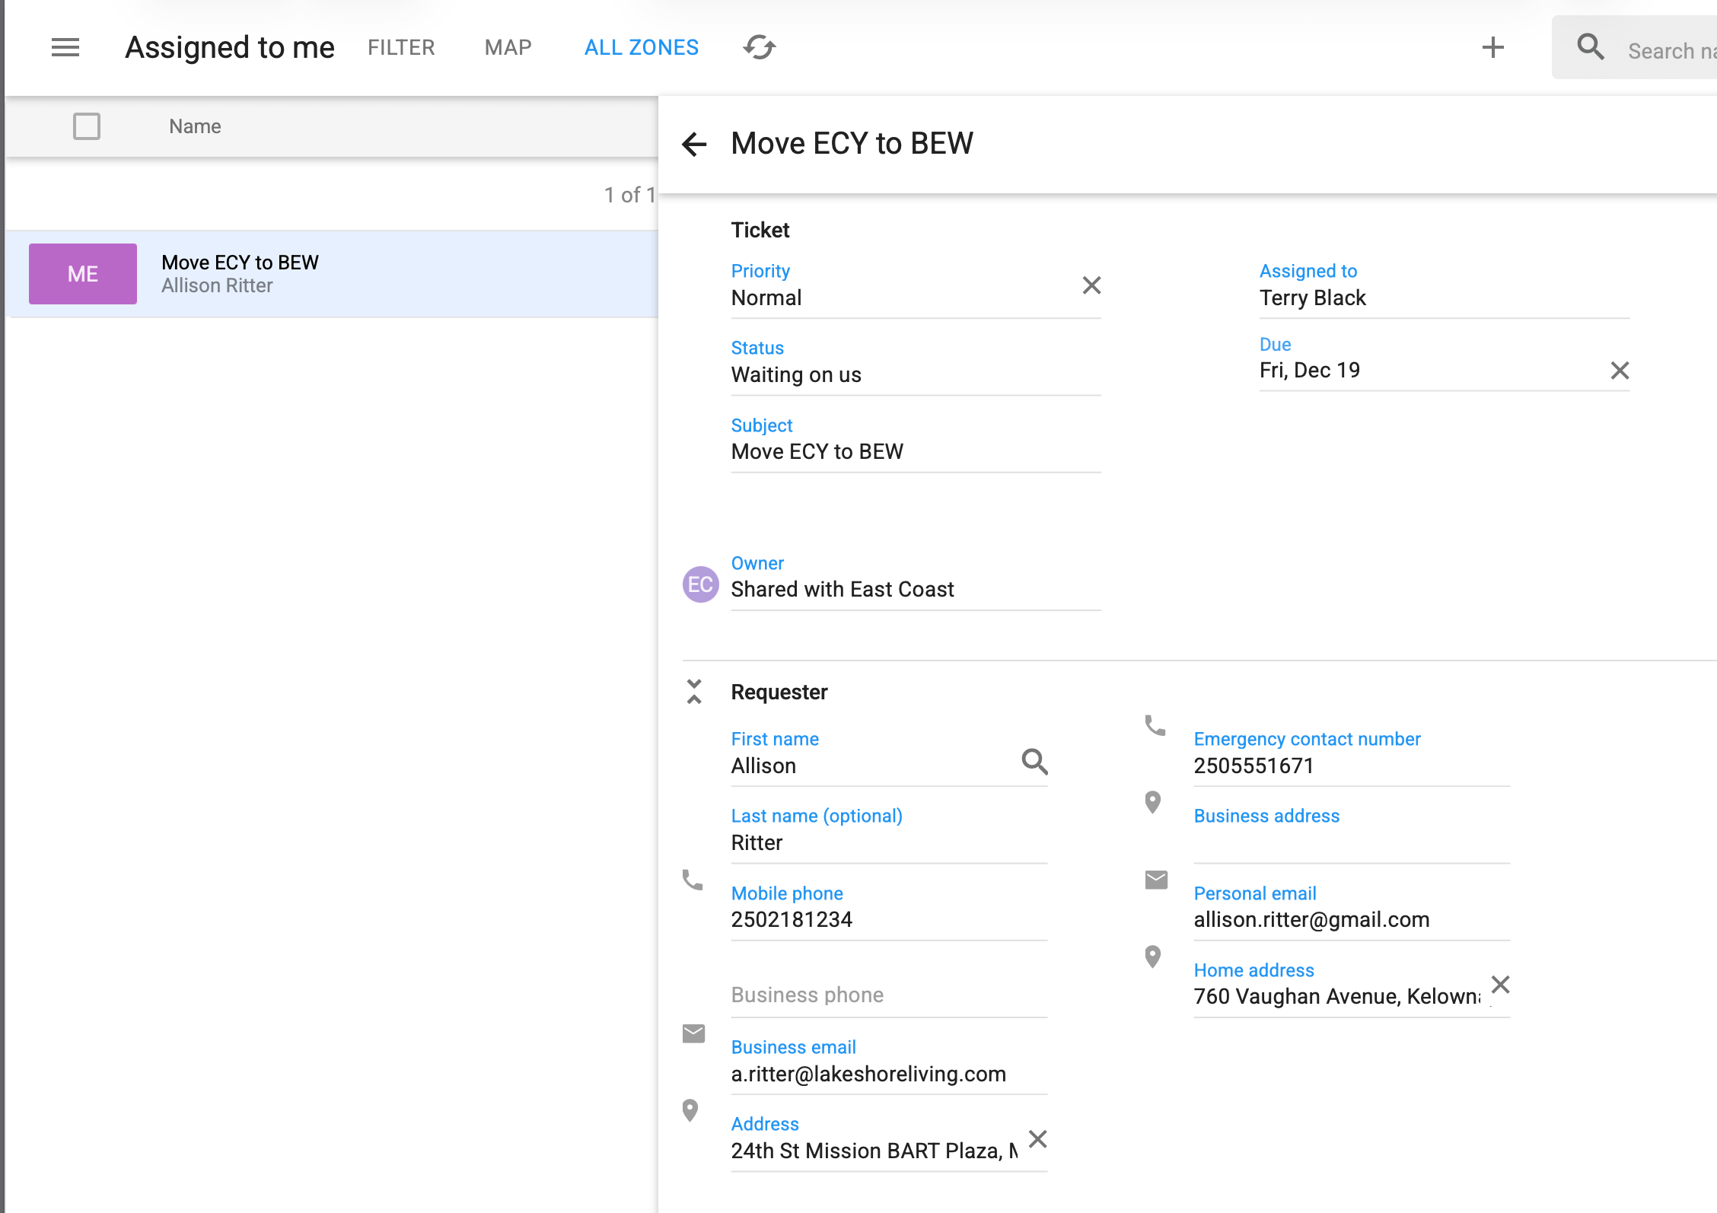Click the magnifier icon in search bar
The height and width of the screenshot is (1213, 1717).
(1590, 47)
